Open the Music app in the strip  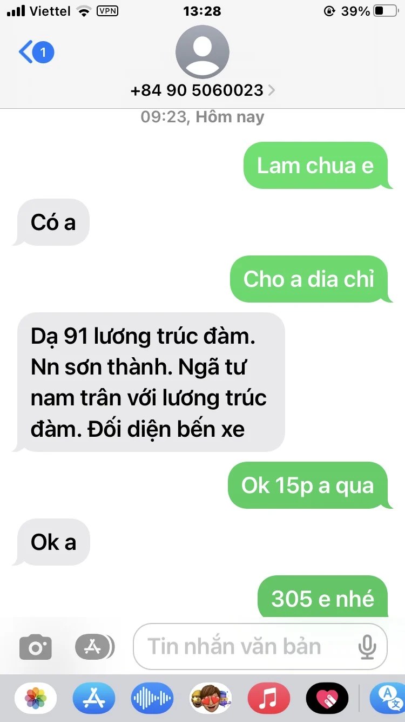tap(268, 698)
